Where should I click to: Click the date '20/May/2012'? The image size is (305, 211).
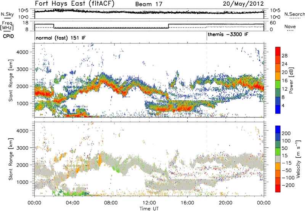point(243,4)
